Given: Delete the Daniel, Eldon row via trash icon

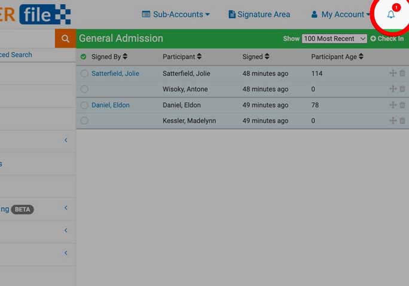Looking at the screenshot, I should coord(402,105).
